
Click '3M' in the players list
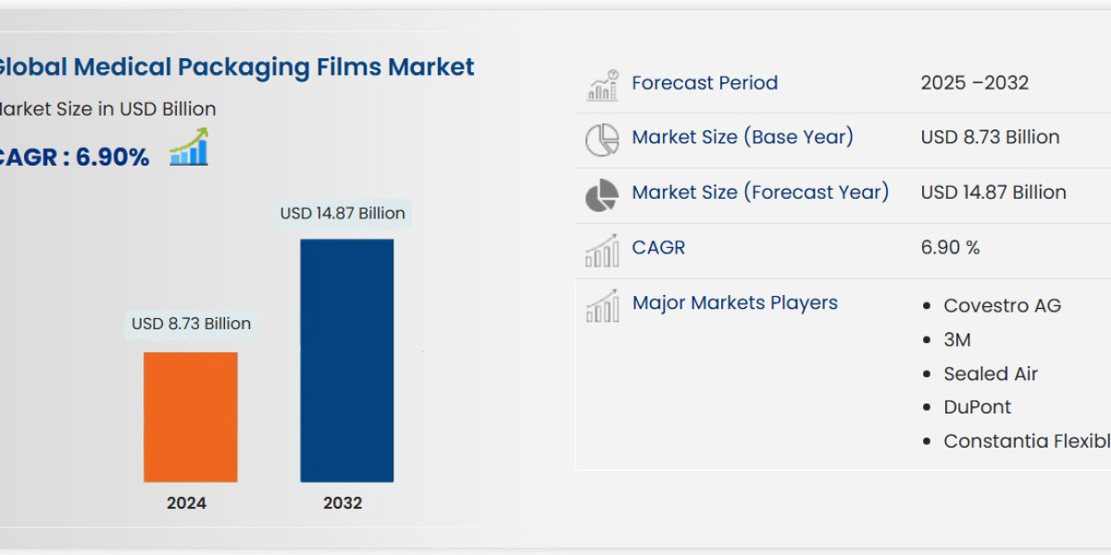point(957,340)
